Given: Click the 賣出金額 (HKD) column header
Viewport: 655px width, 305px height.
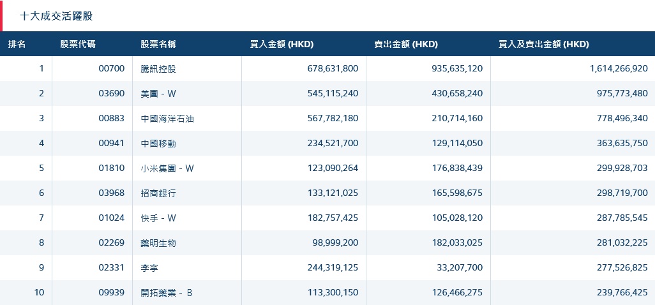Looking at the screenshot, I should pyautogui.click(x=406, y=44).
